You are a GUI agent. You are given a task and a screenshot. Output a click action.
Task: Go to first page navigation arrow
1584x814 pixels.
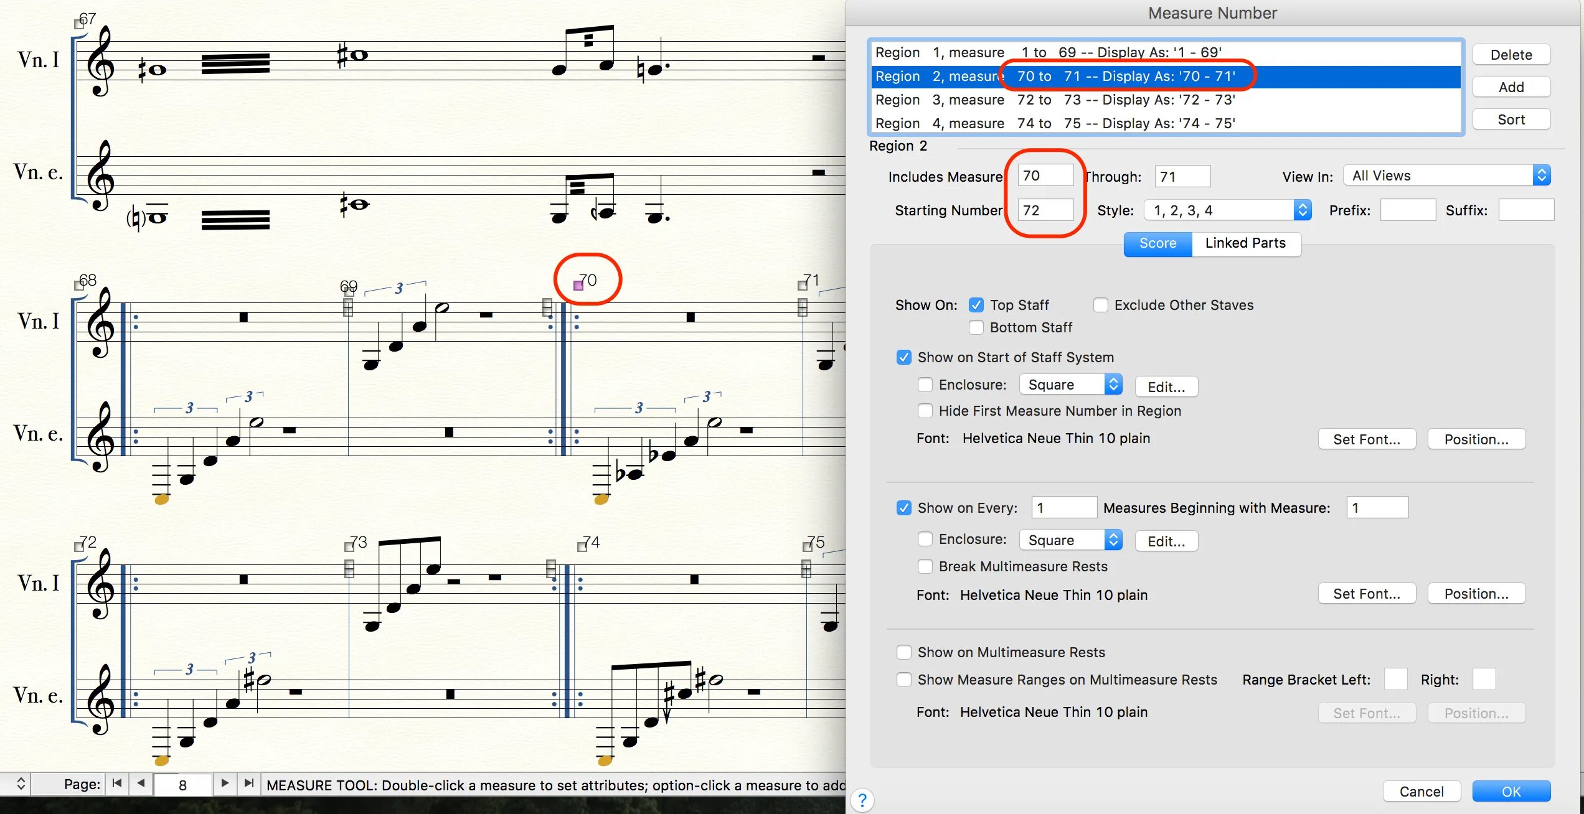(117, 784)
